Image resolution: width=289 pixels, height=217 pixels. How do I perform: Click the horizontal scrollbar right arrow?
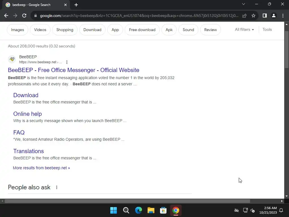(282, 201)
